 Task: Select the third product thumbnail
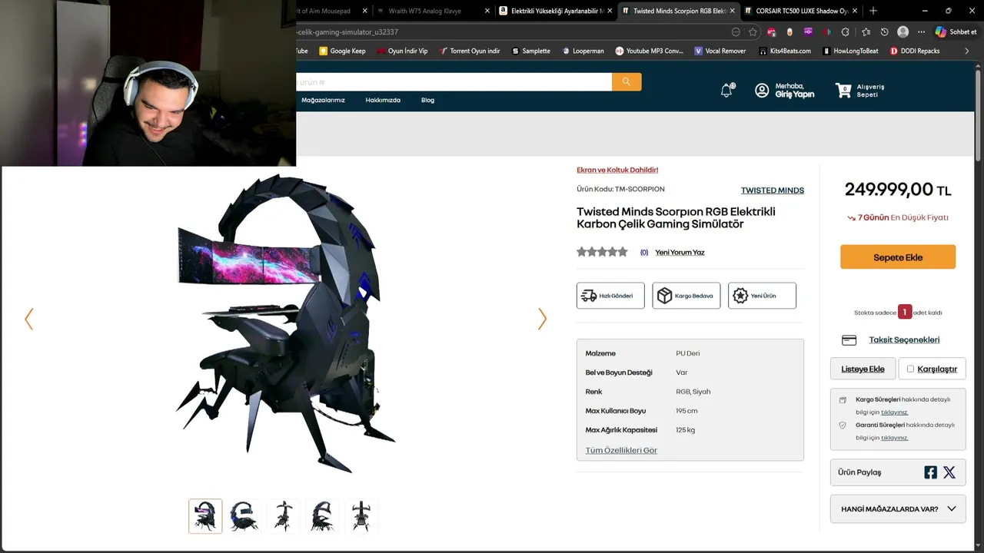[283, 516]
